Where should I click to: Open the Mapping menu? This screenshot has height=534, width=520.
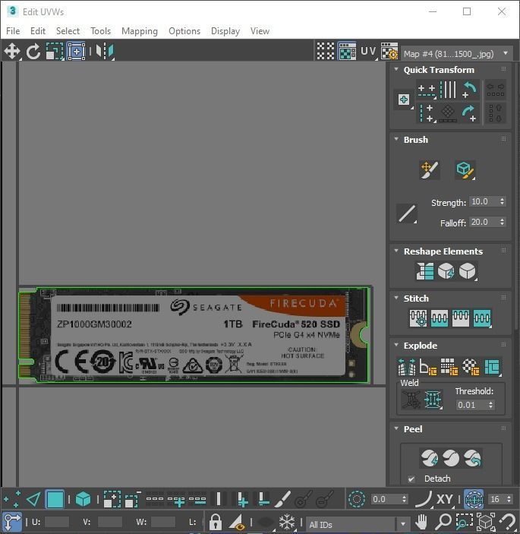point(140,31)
